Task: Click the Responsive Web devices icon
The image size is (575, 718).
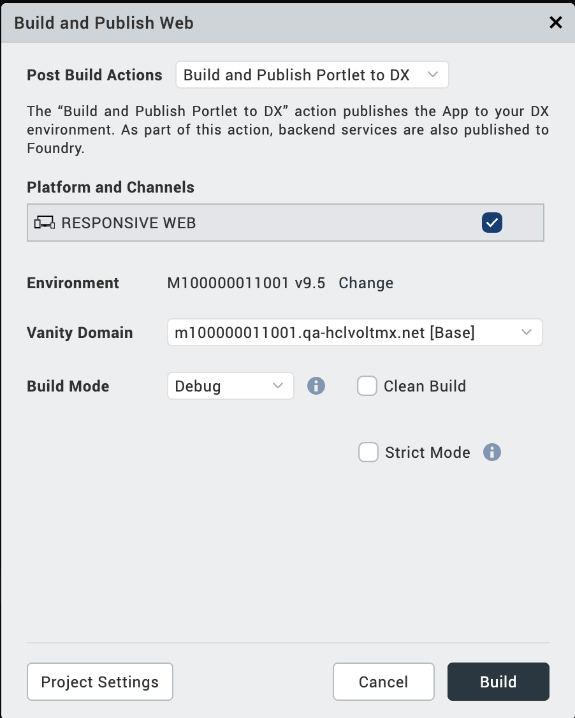Action: [x=44, y=223]
